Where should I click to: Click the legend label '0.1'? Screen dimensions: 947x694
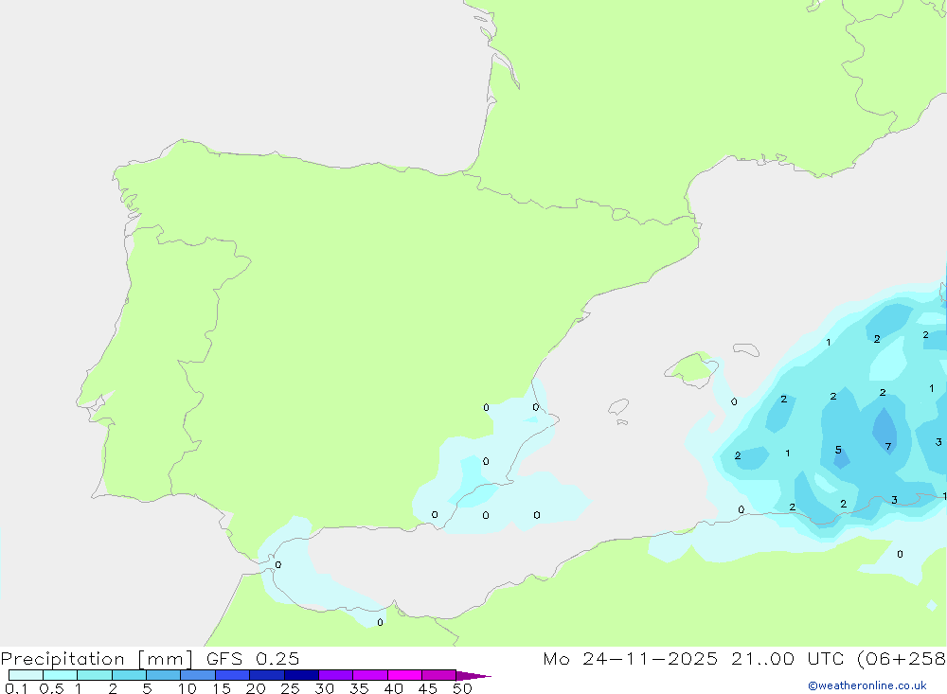(16, 688)
